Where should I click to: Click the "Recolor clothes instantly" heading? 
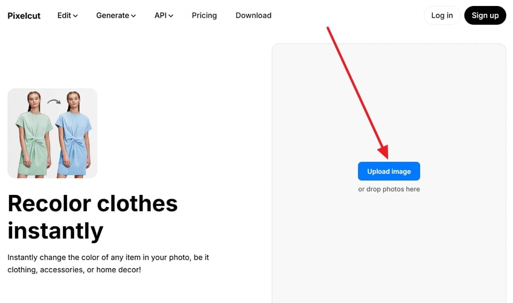pyautogui.click(x=92, y=217)
